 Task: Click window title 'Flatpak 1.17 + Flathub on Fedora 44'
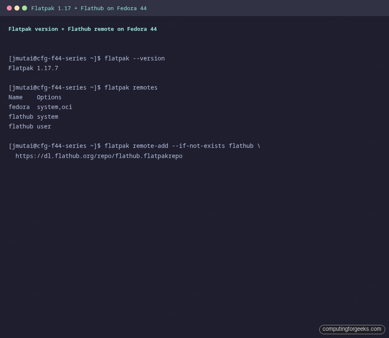[89, 8]
